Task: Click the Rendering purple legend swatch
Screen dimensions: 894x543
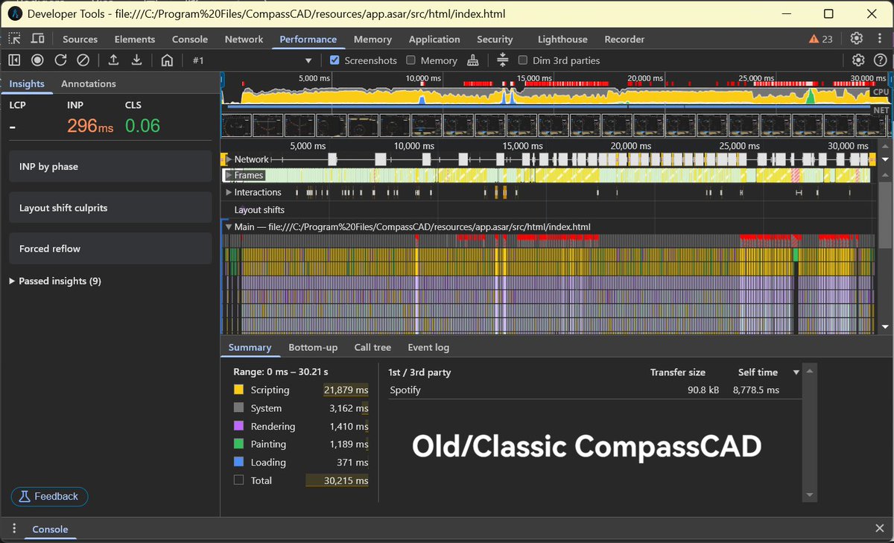Action: [x=238, y=426]
